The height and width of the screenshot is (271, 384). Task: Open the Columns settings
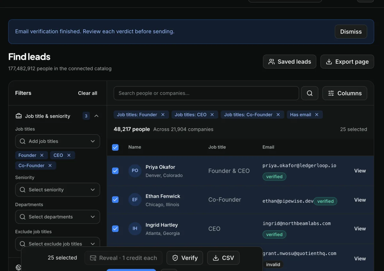click(345, 93)
